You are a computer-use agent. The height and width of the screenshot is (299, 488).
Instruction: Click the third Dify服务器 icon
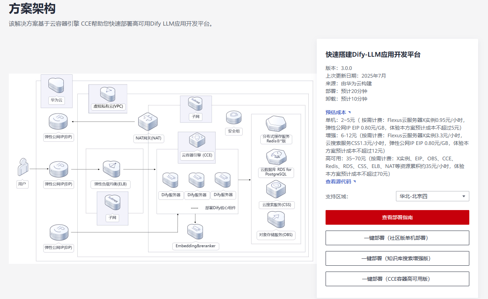[x=223, y=181]
